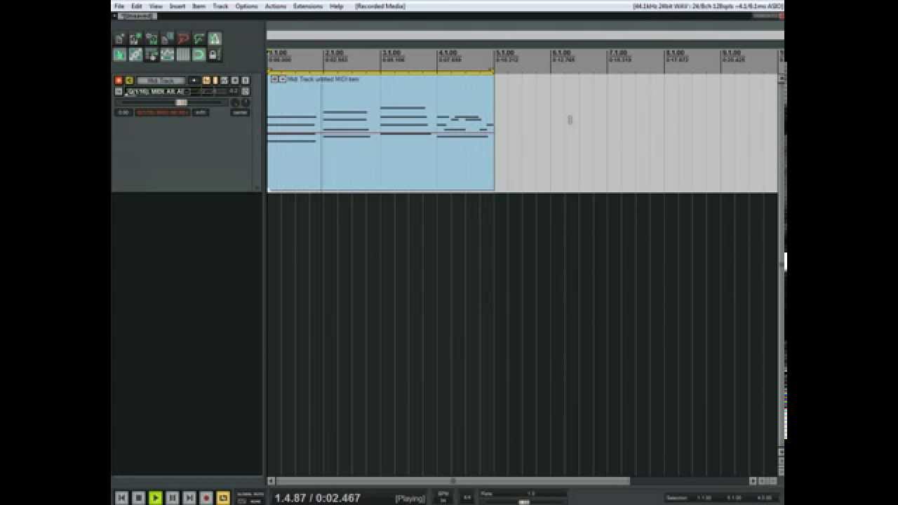Open the track record input dropdown
Viewport: 898px width, 505px height.
(158, 92)
